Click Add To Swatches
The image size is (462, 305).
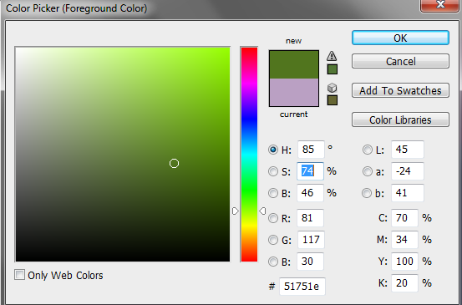[x=400, y=90]
